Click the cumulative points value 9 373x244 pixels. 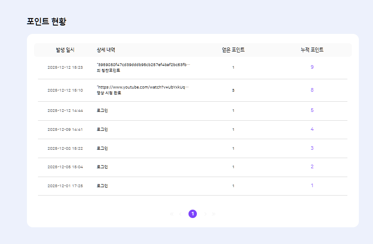[312, 67]
